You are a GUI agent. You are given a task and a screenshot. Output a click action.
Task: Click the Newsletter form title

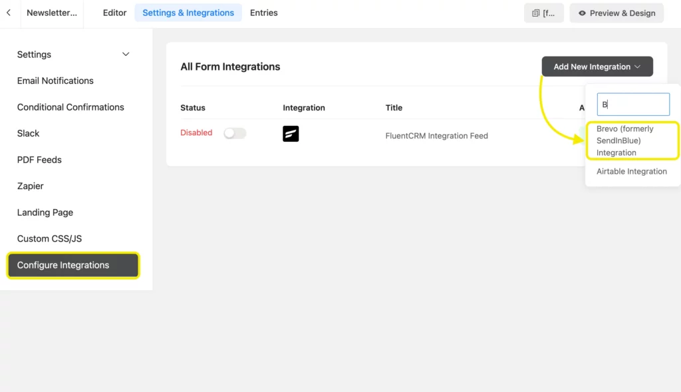coord(52,13)
